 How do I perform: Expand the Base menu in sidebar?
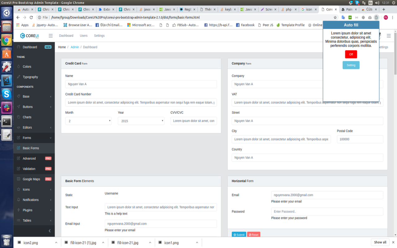pos(34,96)
